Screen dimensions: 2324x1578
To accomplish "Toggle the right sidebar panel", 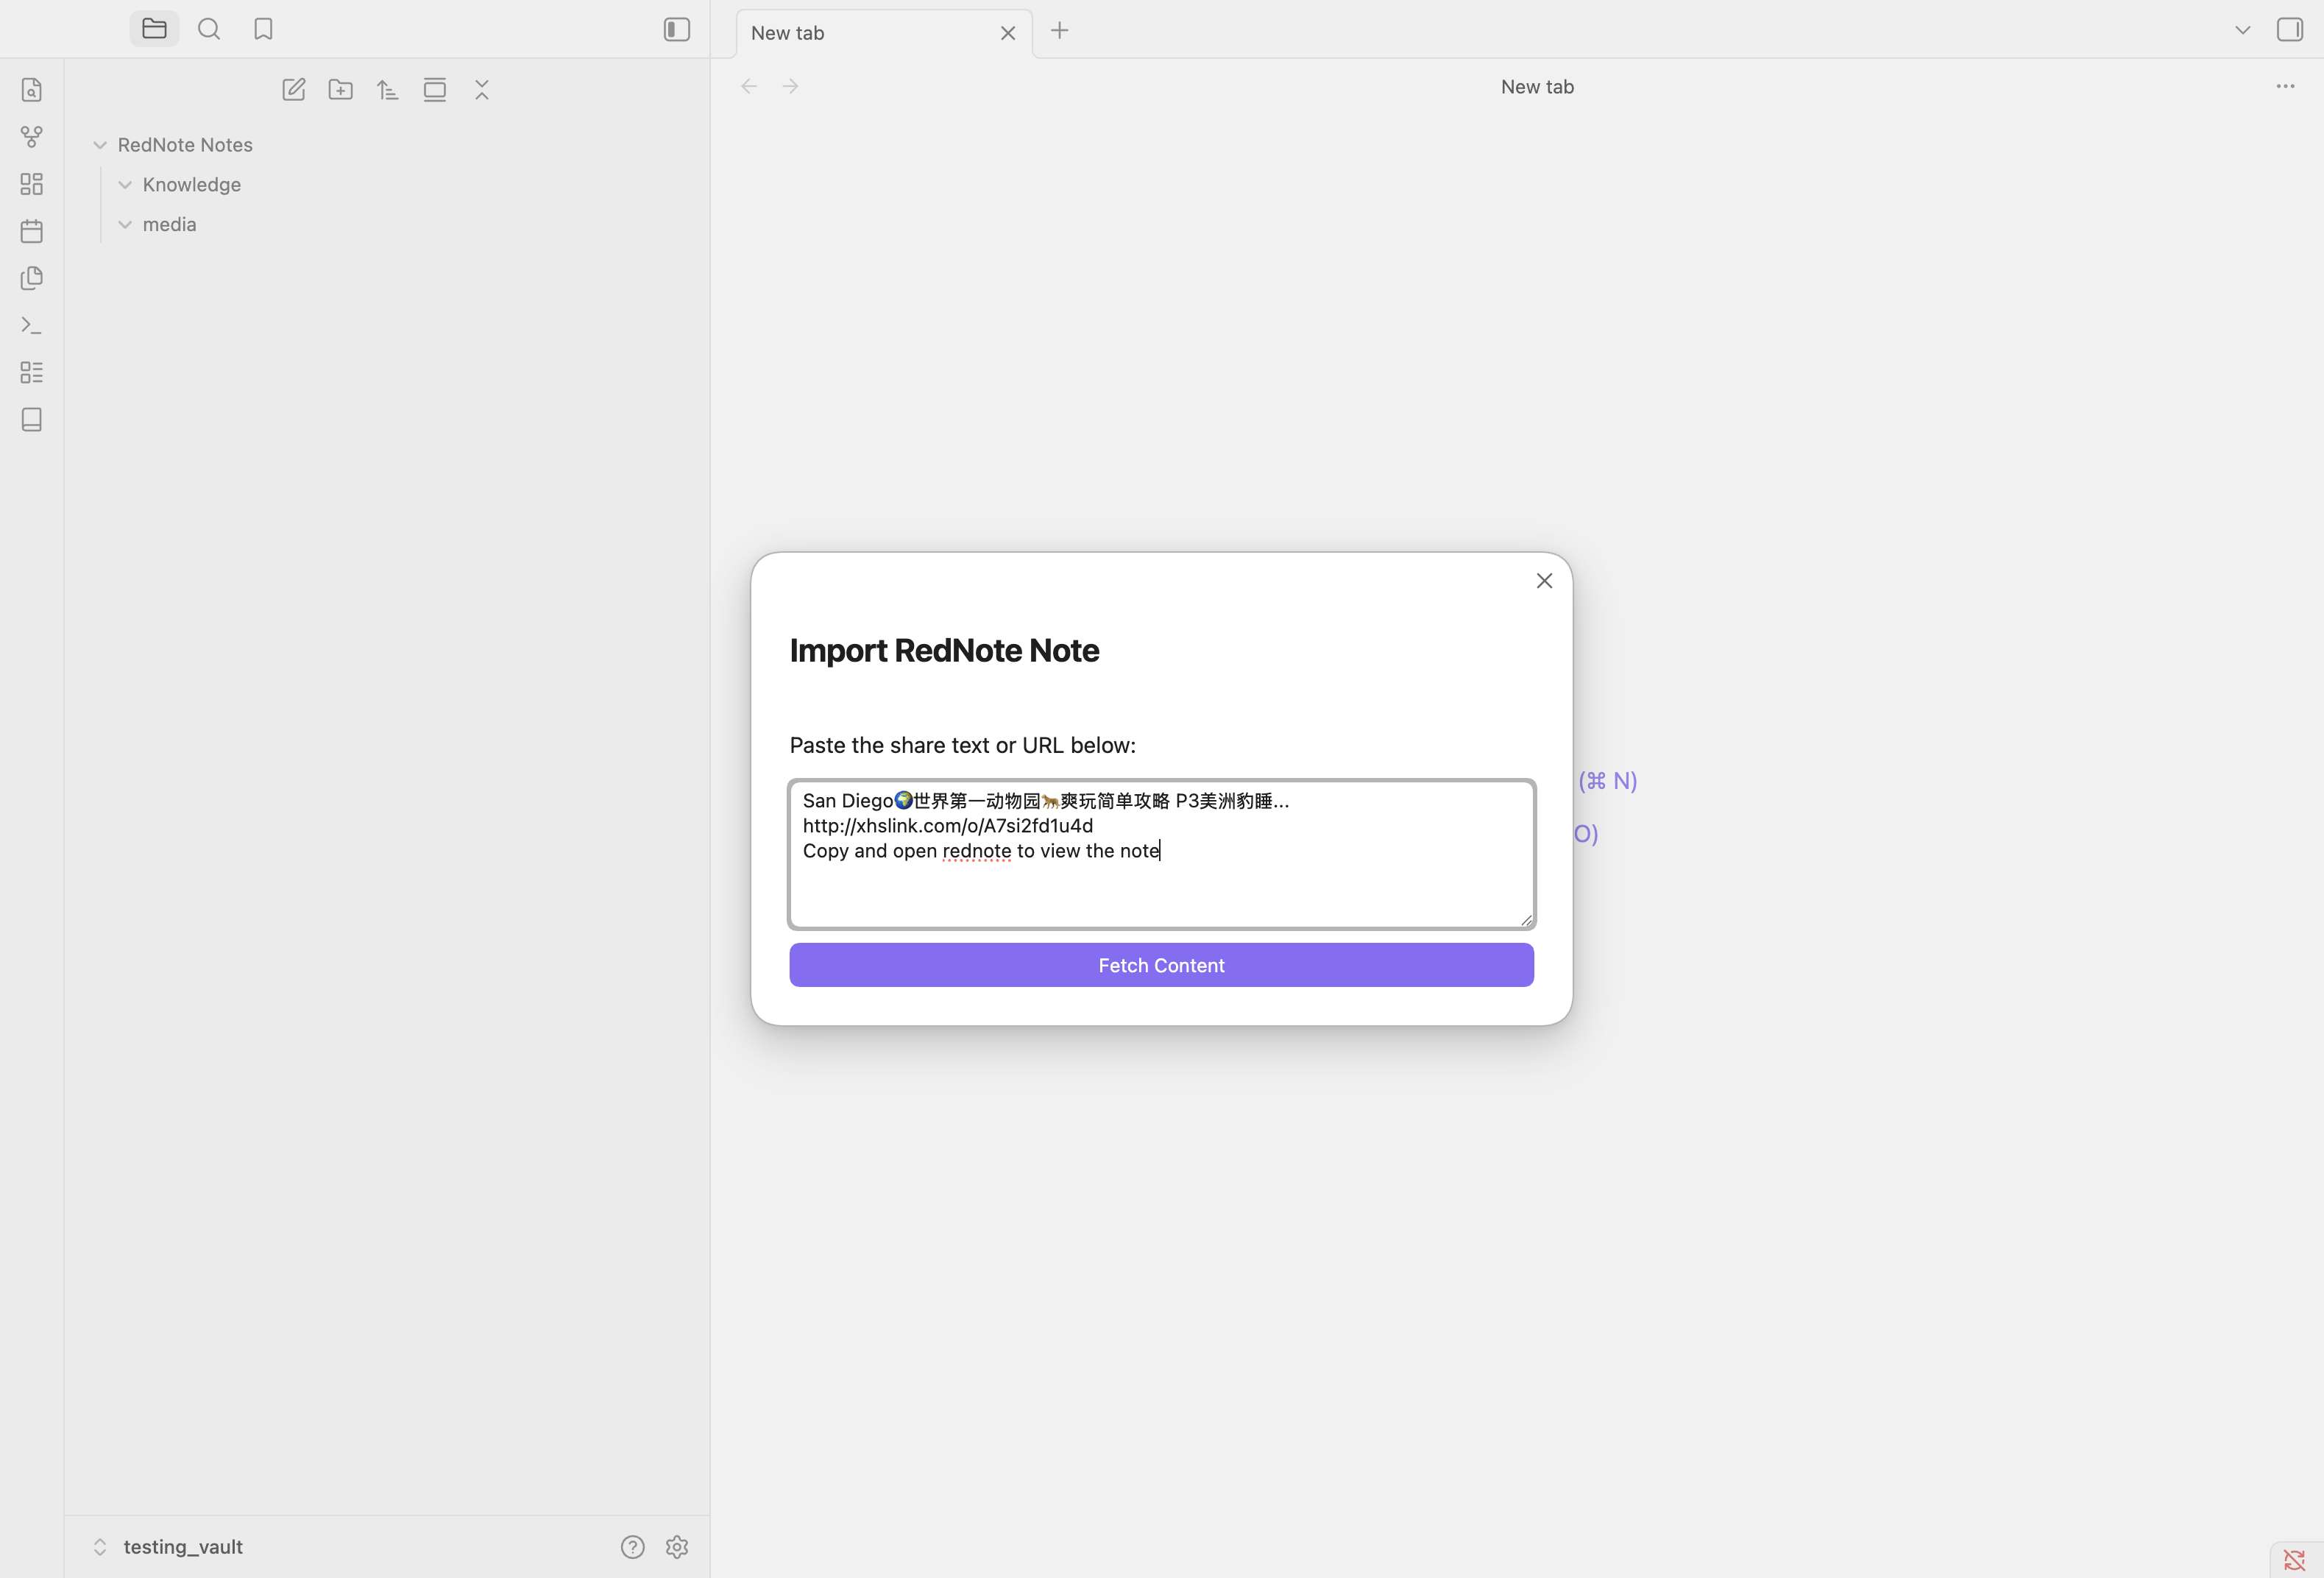I will (2289, 29).
